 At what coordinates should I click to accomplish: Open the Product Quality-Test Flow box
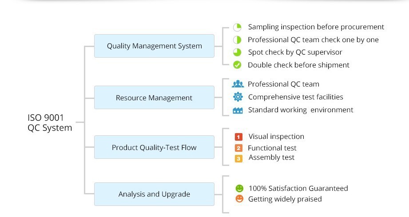[x=154, y=147]
